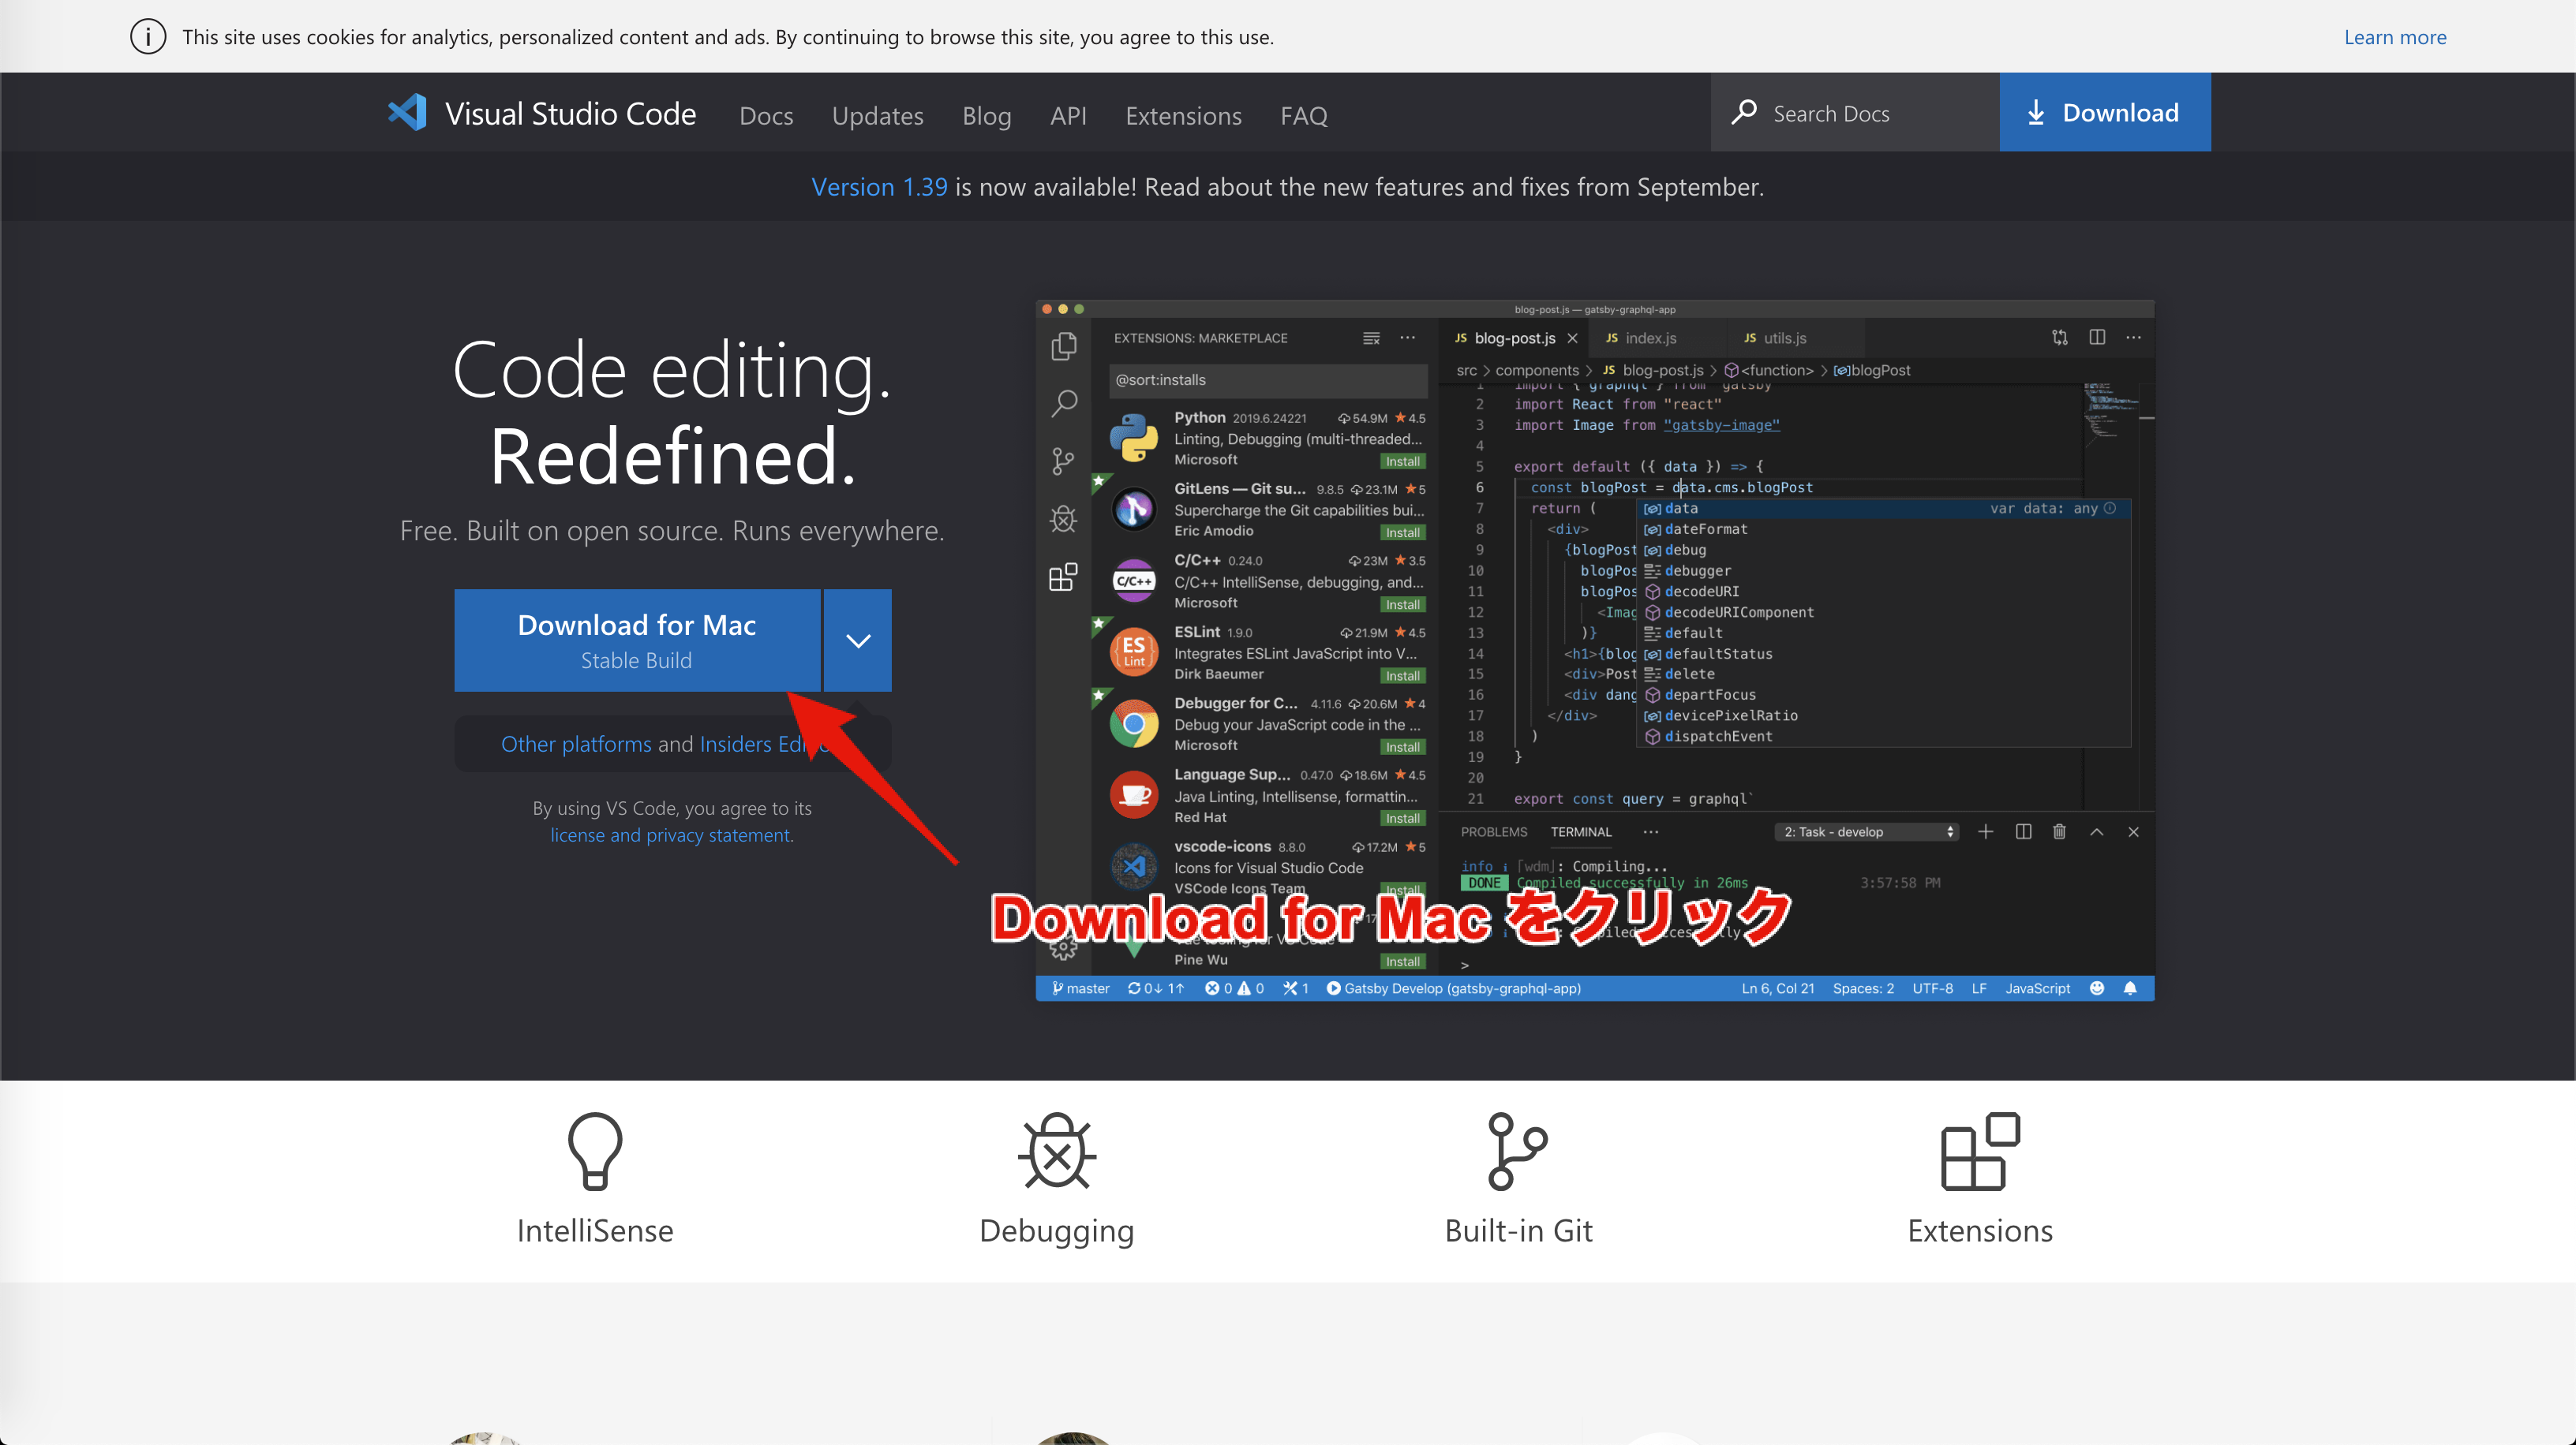Click in the Search Docs field
Image resolution: width=2576 pixels, height=1445 pixels.
coord(1855,113)
